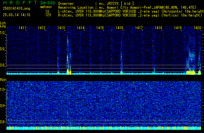
Task: Click the Lch meteor echo at 1416
Action: [122, 57]
